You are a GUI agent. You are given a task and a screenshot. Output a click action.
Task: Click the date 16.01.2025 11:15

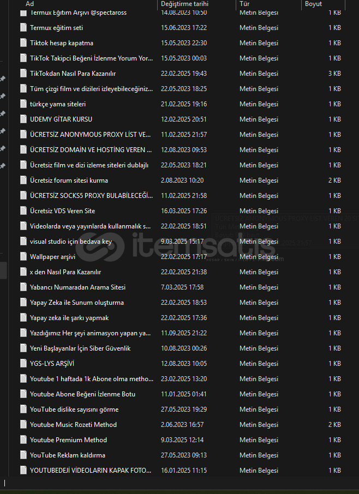point(184,471)
